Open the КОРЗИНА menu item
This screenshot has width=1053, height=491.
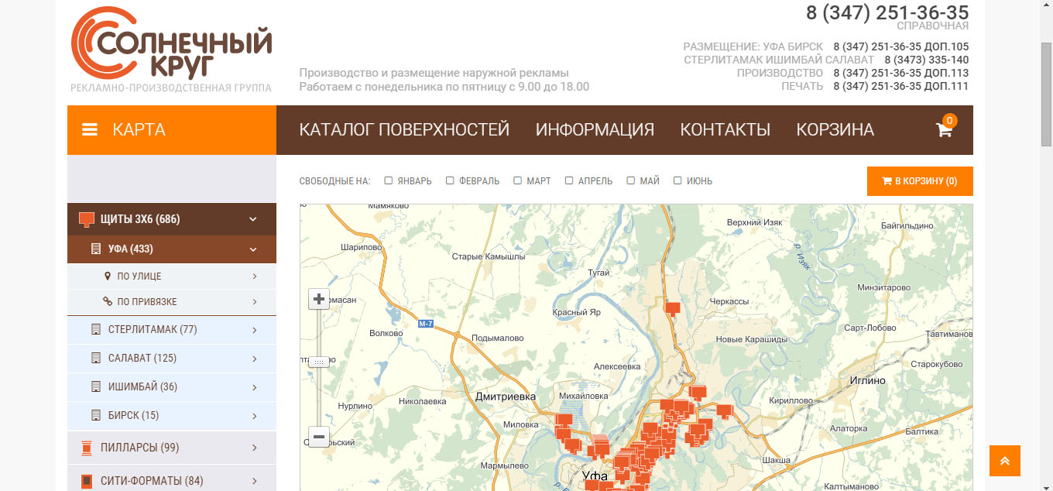(835, 130)
